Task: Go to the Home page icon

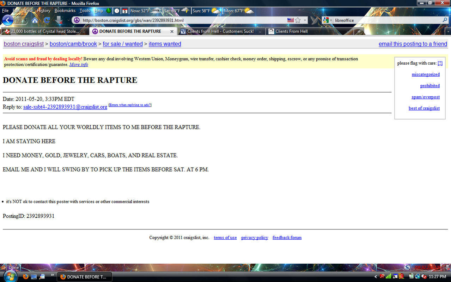Action: tap(35, 20)
